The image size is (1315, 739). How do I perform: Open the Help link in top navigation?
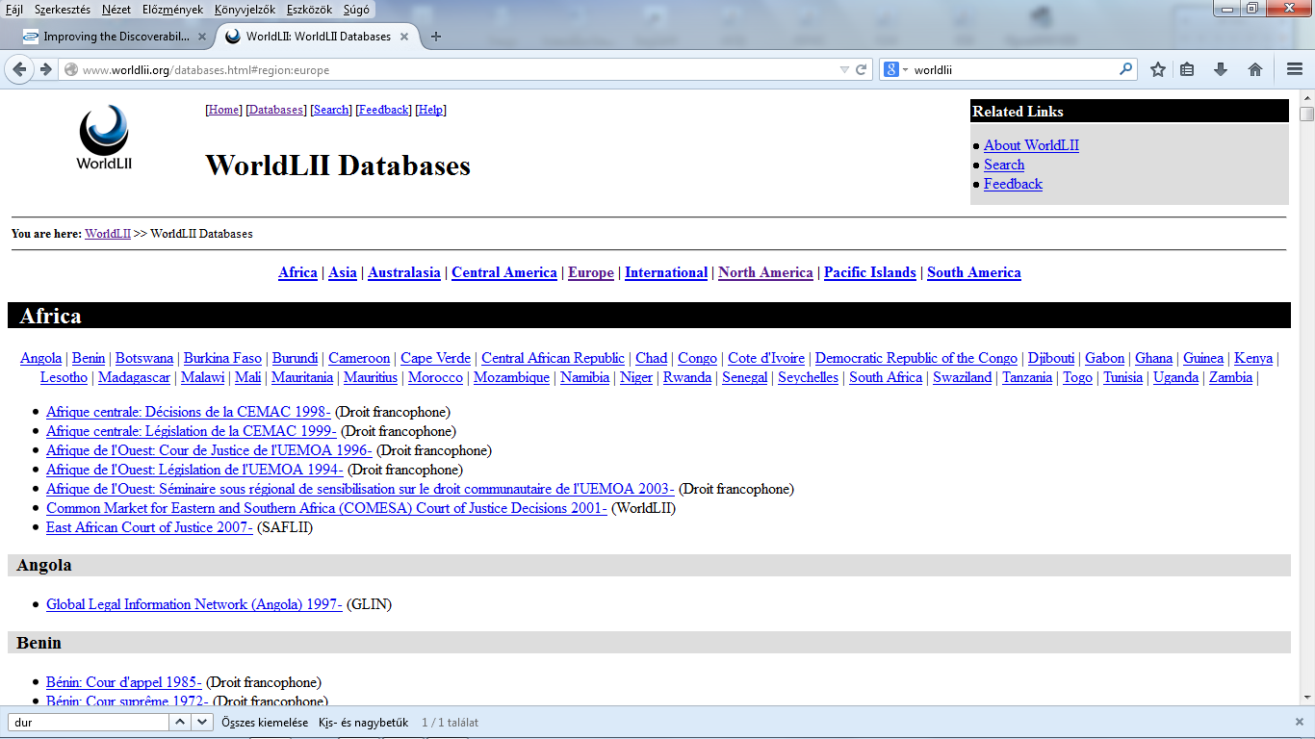tap(430, 110)
